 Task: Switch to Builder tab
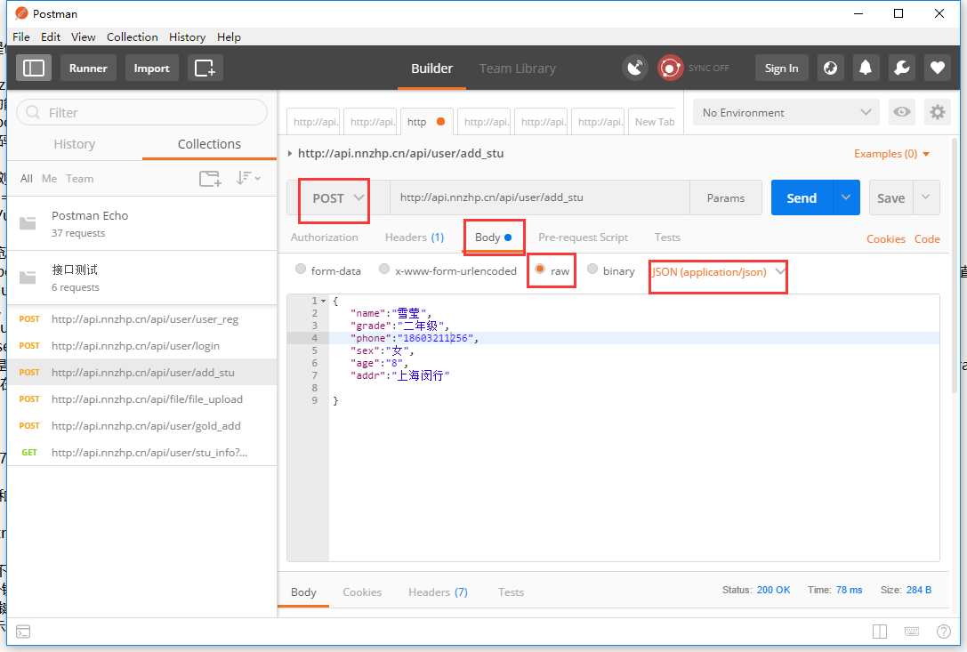[431, 68]
